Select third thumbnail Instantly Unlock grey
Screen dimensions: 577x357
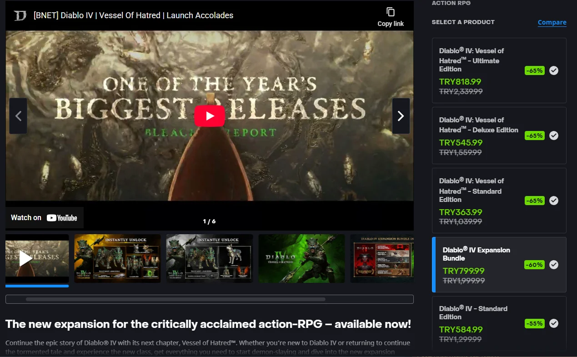click(210, 258)
